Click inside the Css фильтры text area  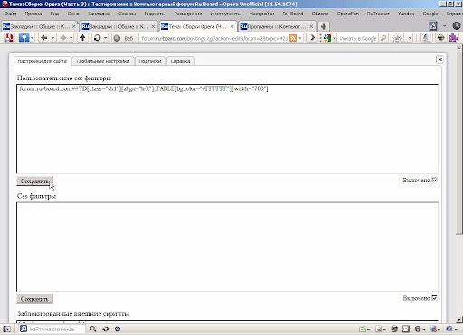(x=227, y=247)
